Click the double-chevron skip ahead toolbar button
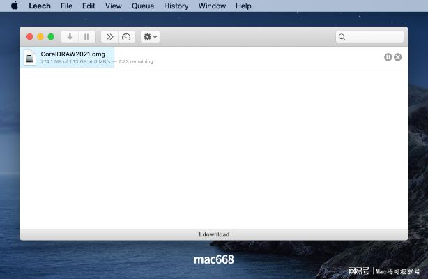This screenshot has height=279, width=428. (109, 36)
